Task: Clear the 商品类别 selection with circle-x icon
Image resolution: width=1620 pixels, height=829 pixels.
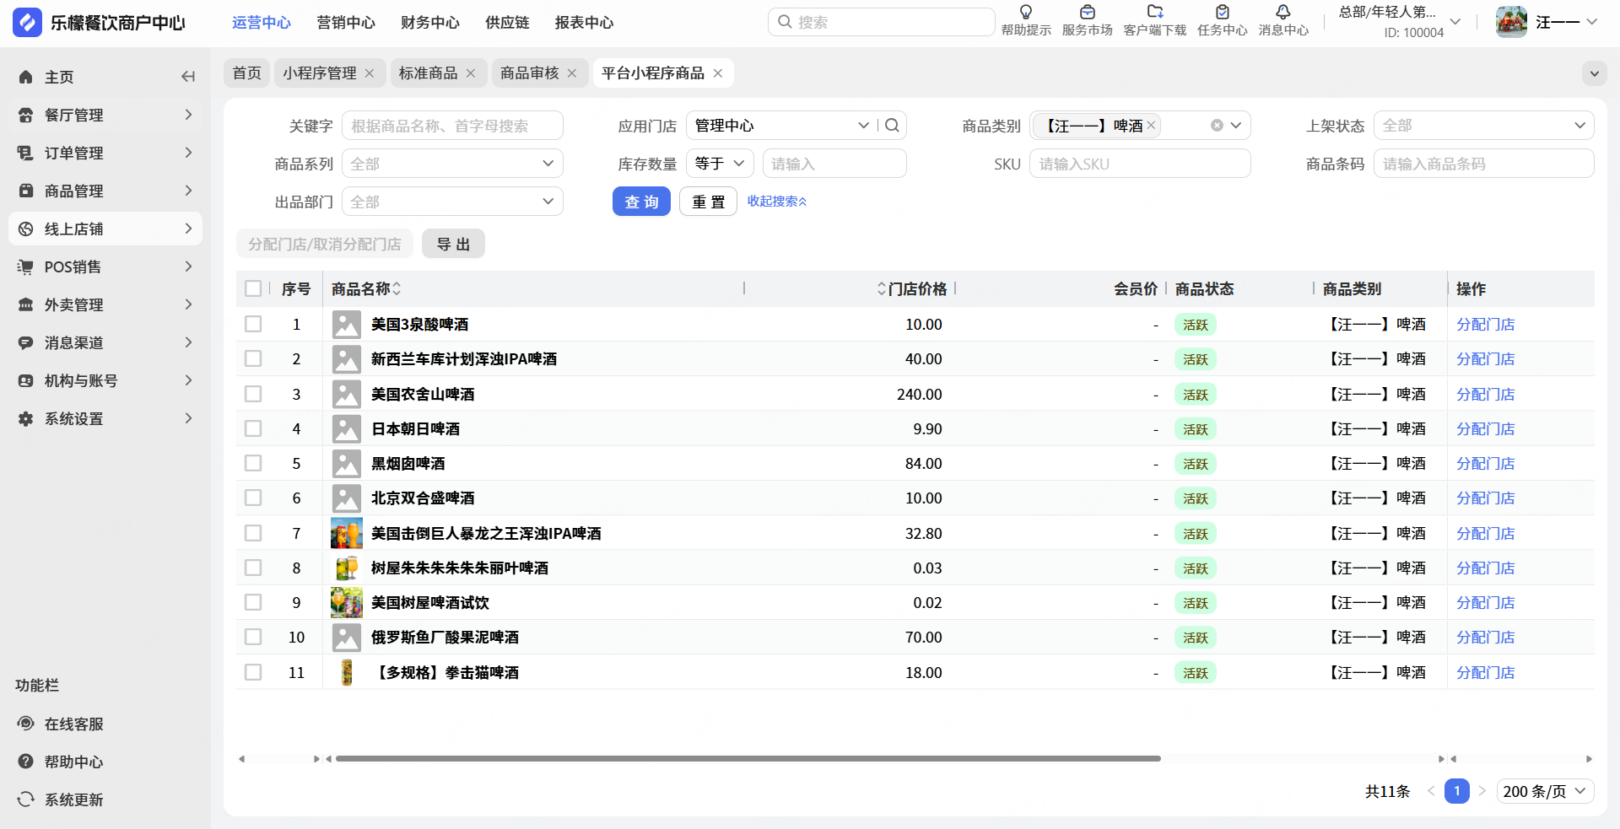Action: (1217, 126)
